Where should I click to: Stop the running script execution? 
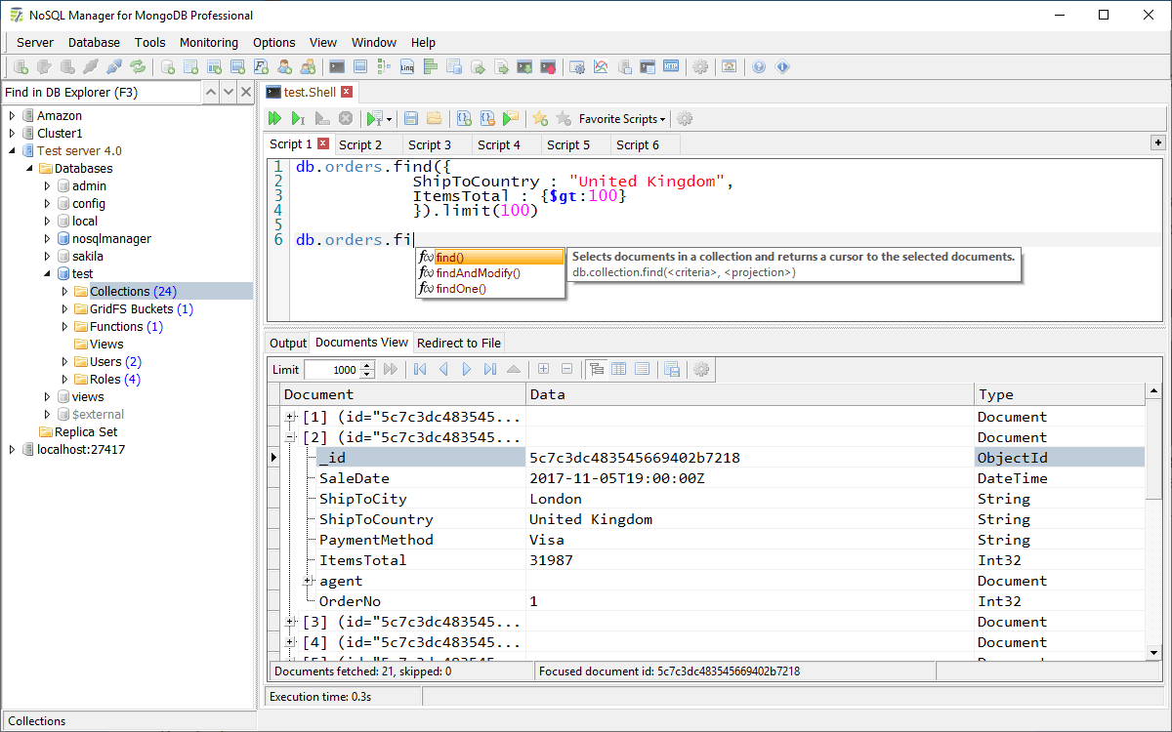[345, 117]
